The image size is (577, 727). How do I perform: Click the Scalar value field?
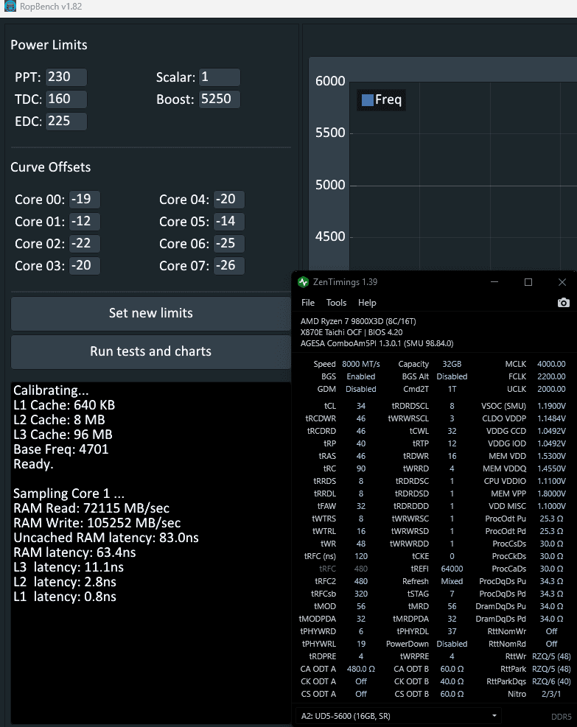[x=220, y=77]
